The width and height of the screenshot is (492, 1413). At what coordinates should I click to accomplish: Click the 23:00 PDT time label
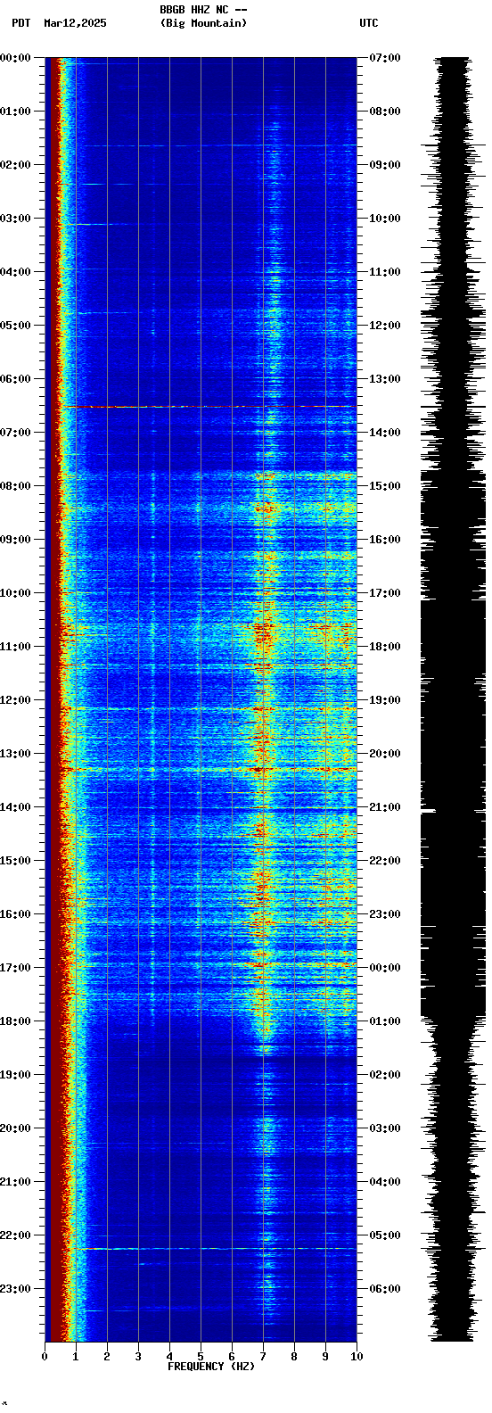tap(16, 1289)
